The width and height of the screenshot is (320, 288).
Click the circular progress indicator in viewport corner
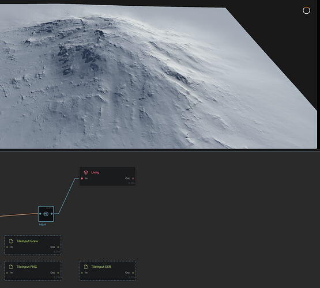[x=306, y=10]
